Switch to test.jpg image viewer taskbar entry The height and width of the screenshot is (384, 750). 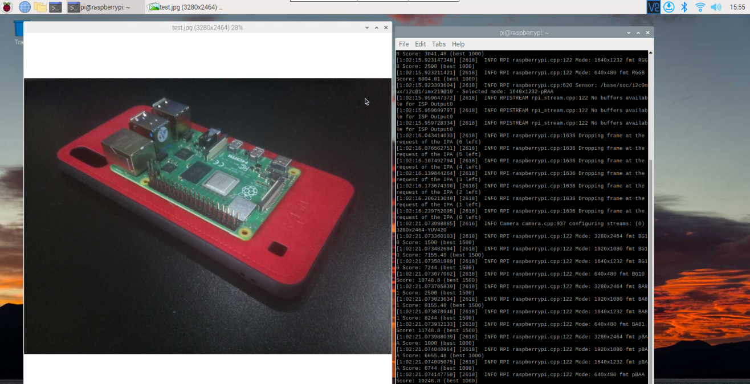185,7
